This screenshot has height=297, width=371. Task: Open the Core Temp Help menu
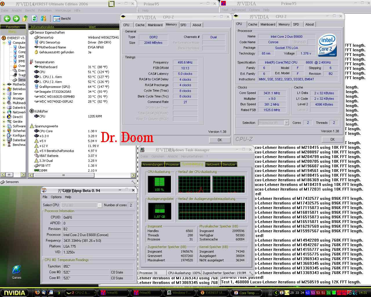[68, 197]
